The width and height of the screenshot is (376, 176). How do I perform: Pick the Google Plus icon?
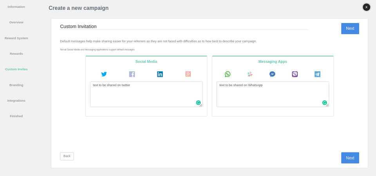click(x=188, y=74)
